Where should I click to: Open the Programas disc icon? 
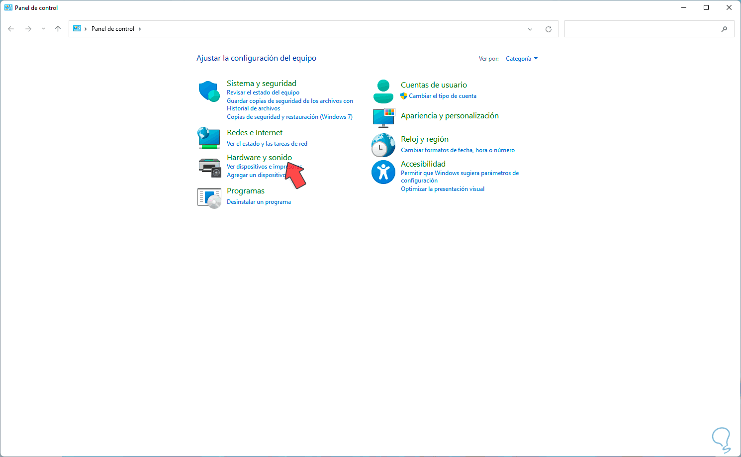tap(209, 198)
